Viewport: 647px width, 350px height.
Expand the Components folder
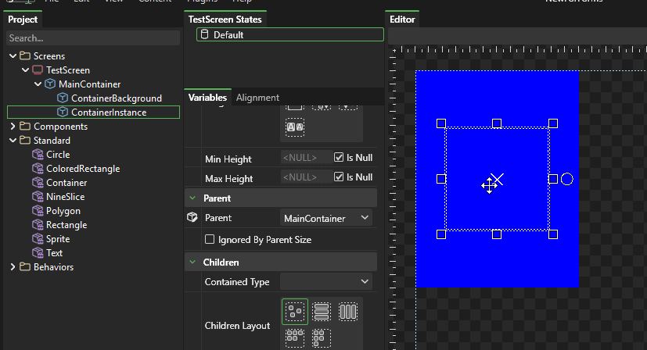tap(13, 127)
